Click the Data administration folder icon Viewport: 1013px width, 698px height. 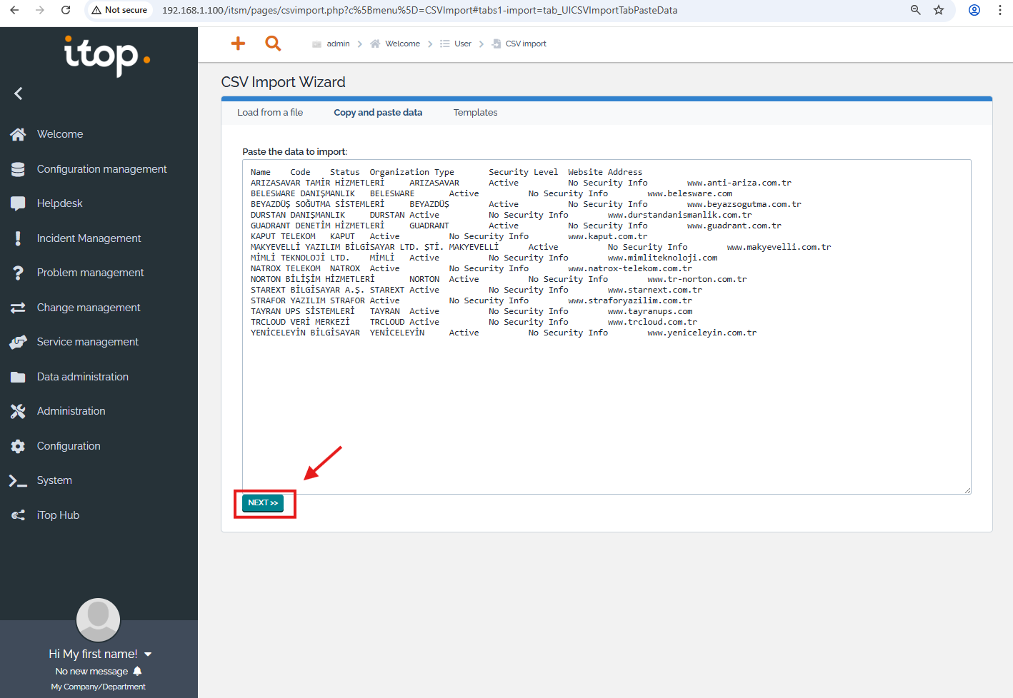tap(19, 377)
